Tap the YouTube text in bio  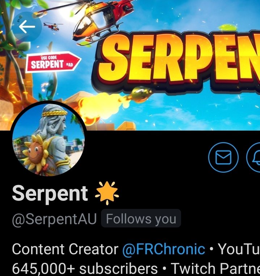pos(239,249)
